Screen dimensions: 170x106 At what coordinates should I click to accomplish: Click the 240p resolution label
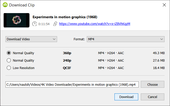(x=67, y=60)
